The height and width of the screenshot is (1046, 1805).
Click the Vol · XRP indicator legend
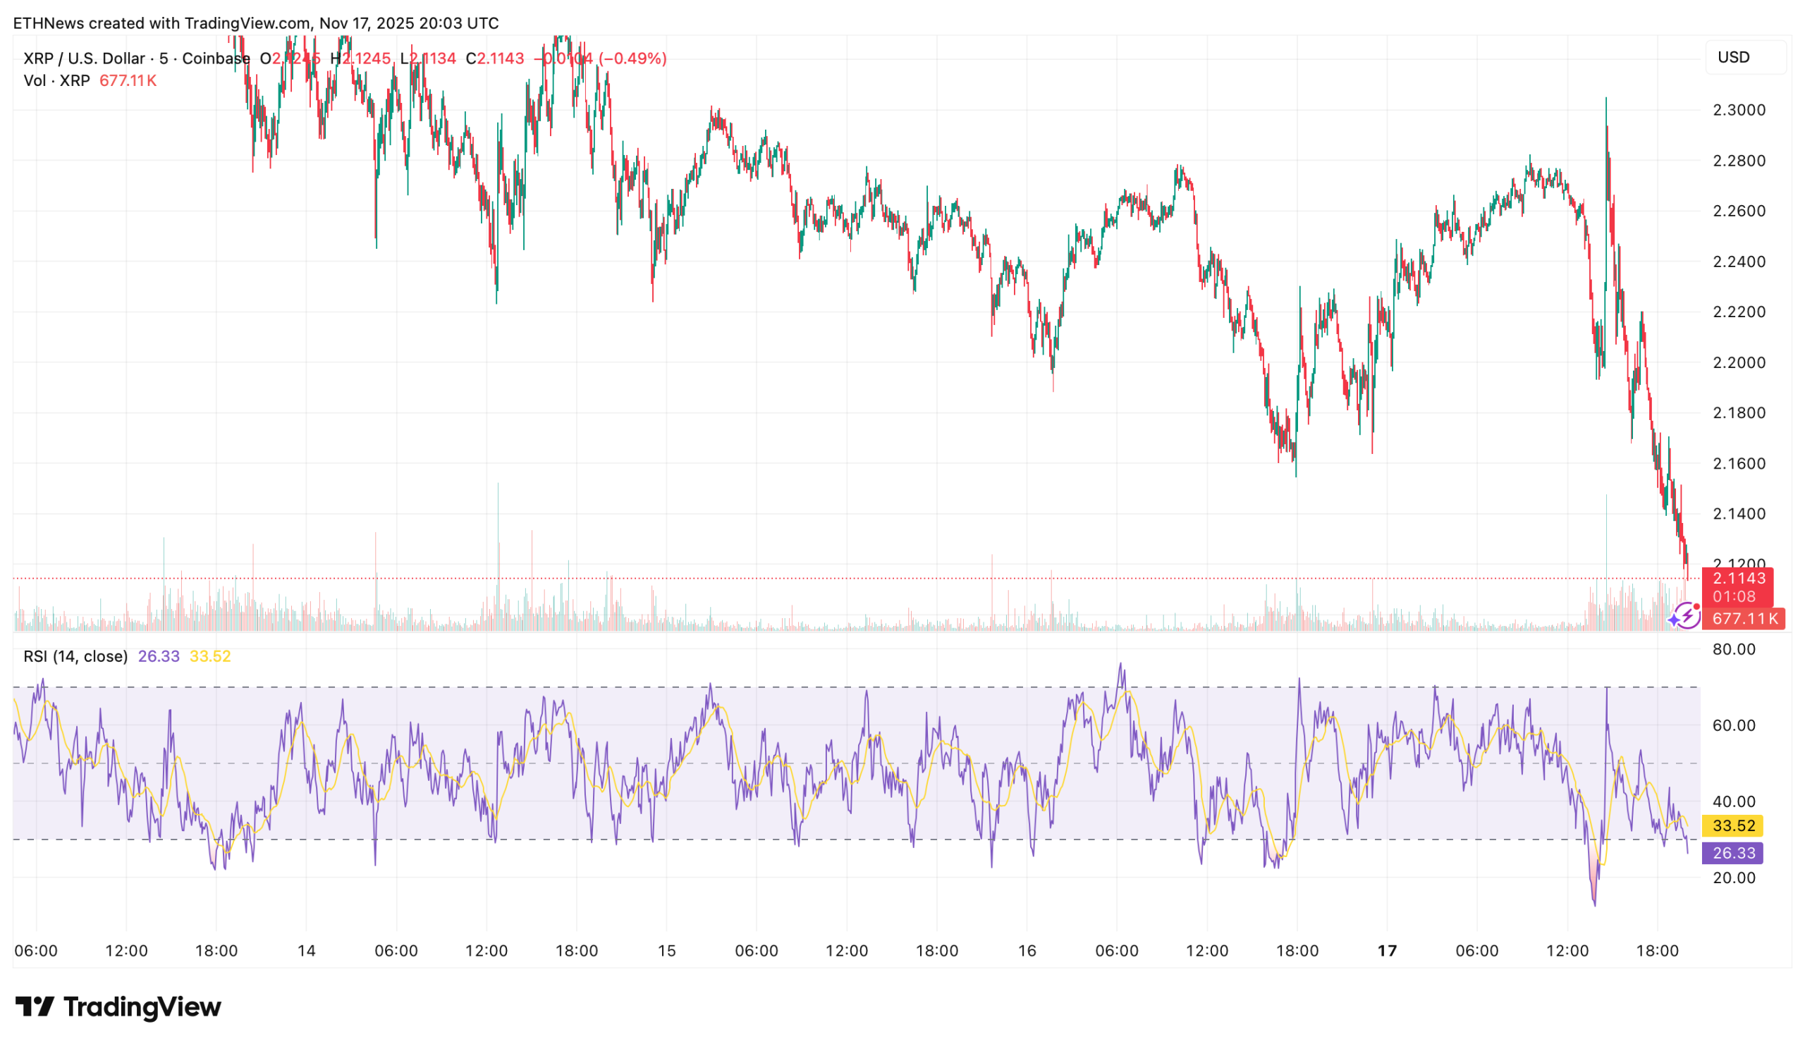click(56, 80)
